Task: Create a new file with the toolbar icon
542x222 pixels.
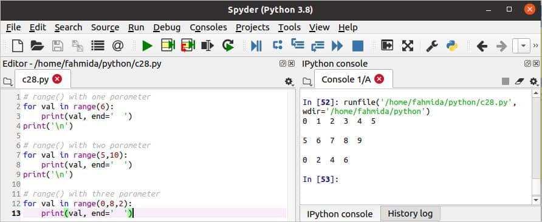Action: point(17,45)
